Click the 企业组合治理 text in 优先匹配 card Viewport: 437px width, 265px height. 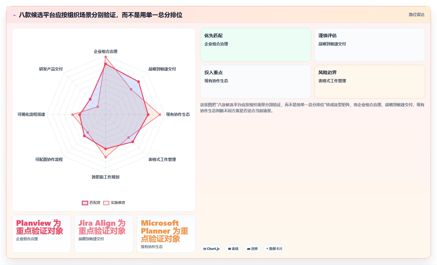coord(216,44)
